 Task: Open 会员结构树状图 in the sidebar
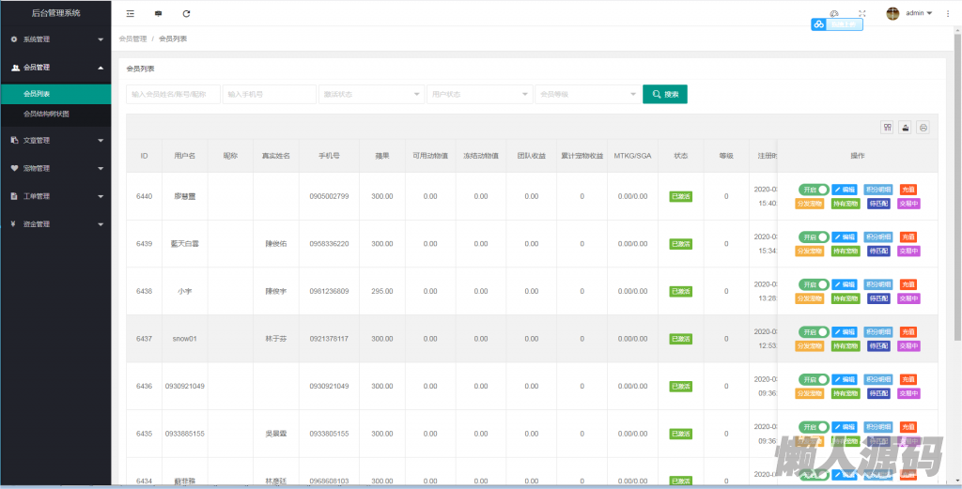46,114
